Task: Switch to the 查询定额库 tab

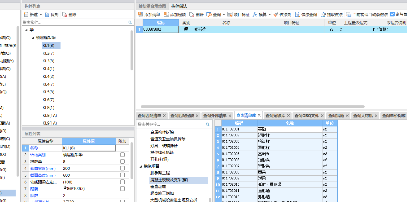Action: coord(275,116)
